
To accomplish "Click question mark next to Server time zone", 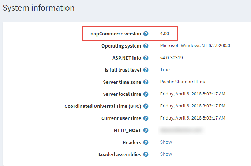I will tap(146, 82).
